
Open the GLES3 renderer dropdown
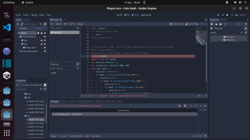[x=244, y=15]
